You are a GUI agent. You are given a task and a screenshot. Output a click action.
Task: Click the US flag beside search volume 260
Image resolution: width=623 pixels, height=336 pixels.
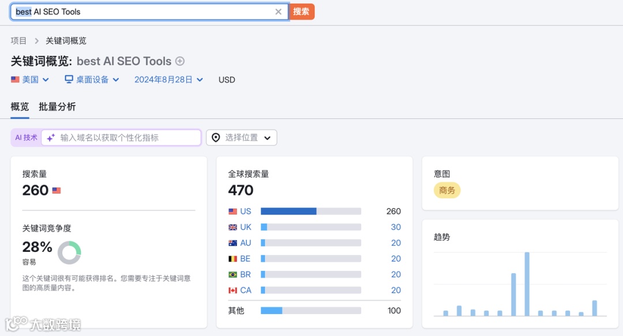click(x=57, y=191)
